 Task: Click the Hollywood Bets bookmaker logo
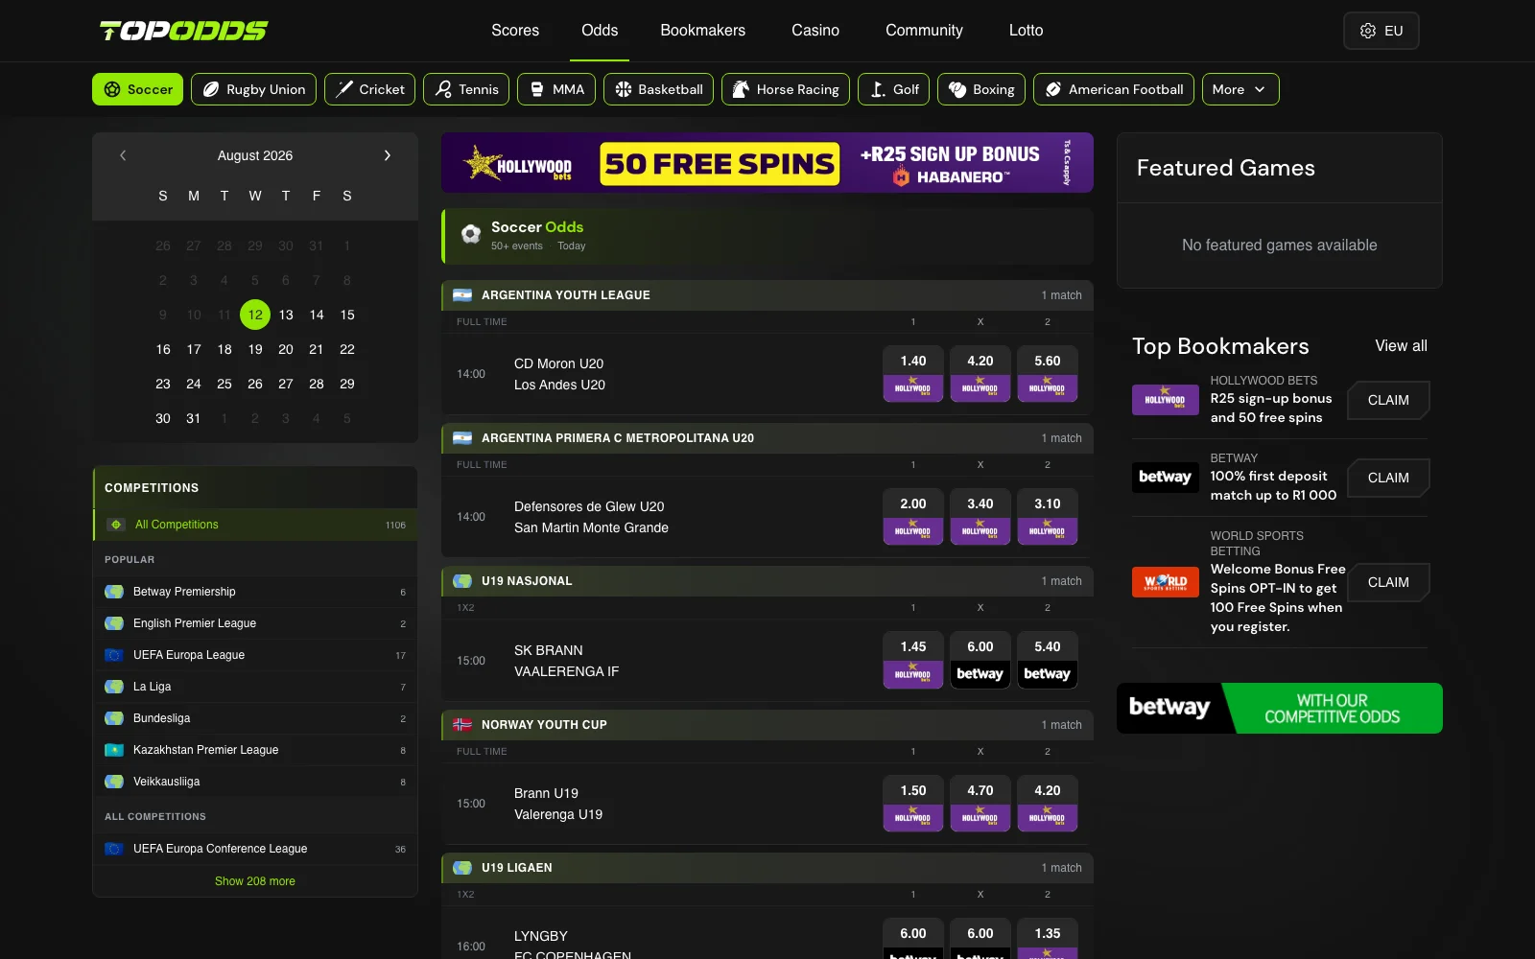[1166, 400]
